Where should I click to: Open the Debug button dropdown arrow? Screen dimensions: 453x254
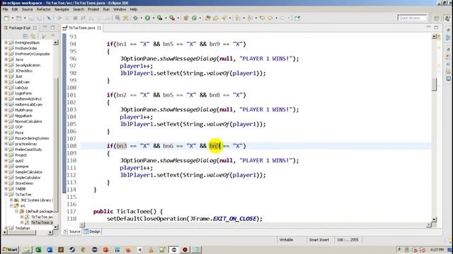pos(141,18)
